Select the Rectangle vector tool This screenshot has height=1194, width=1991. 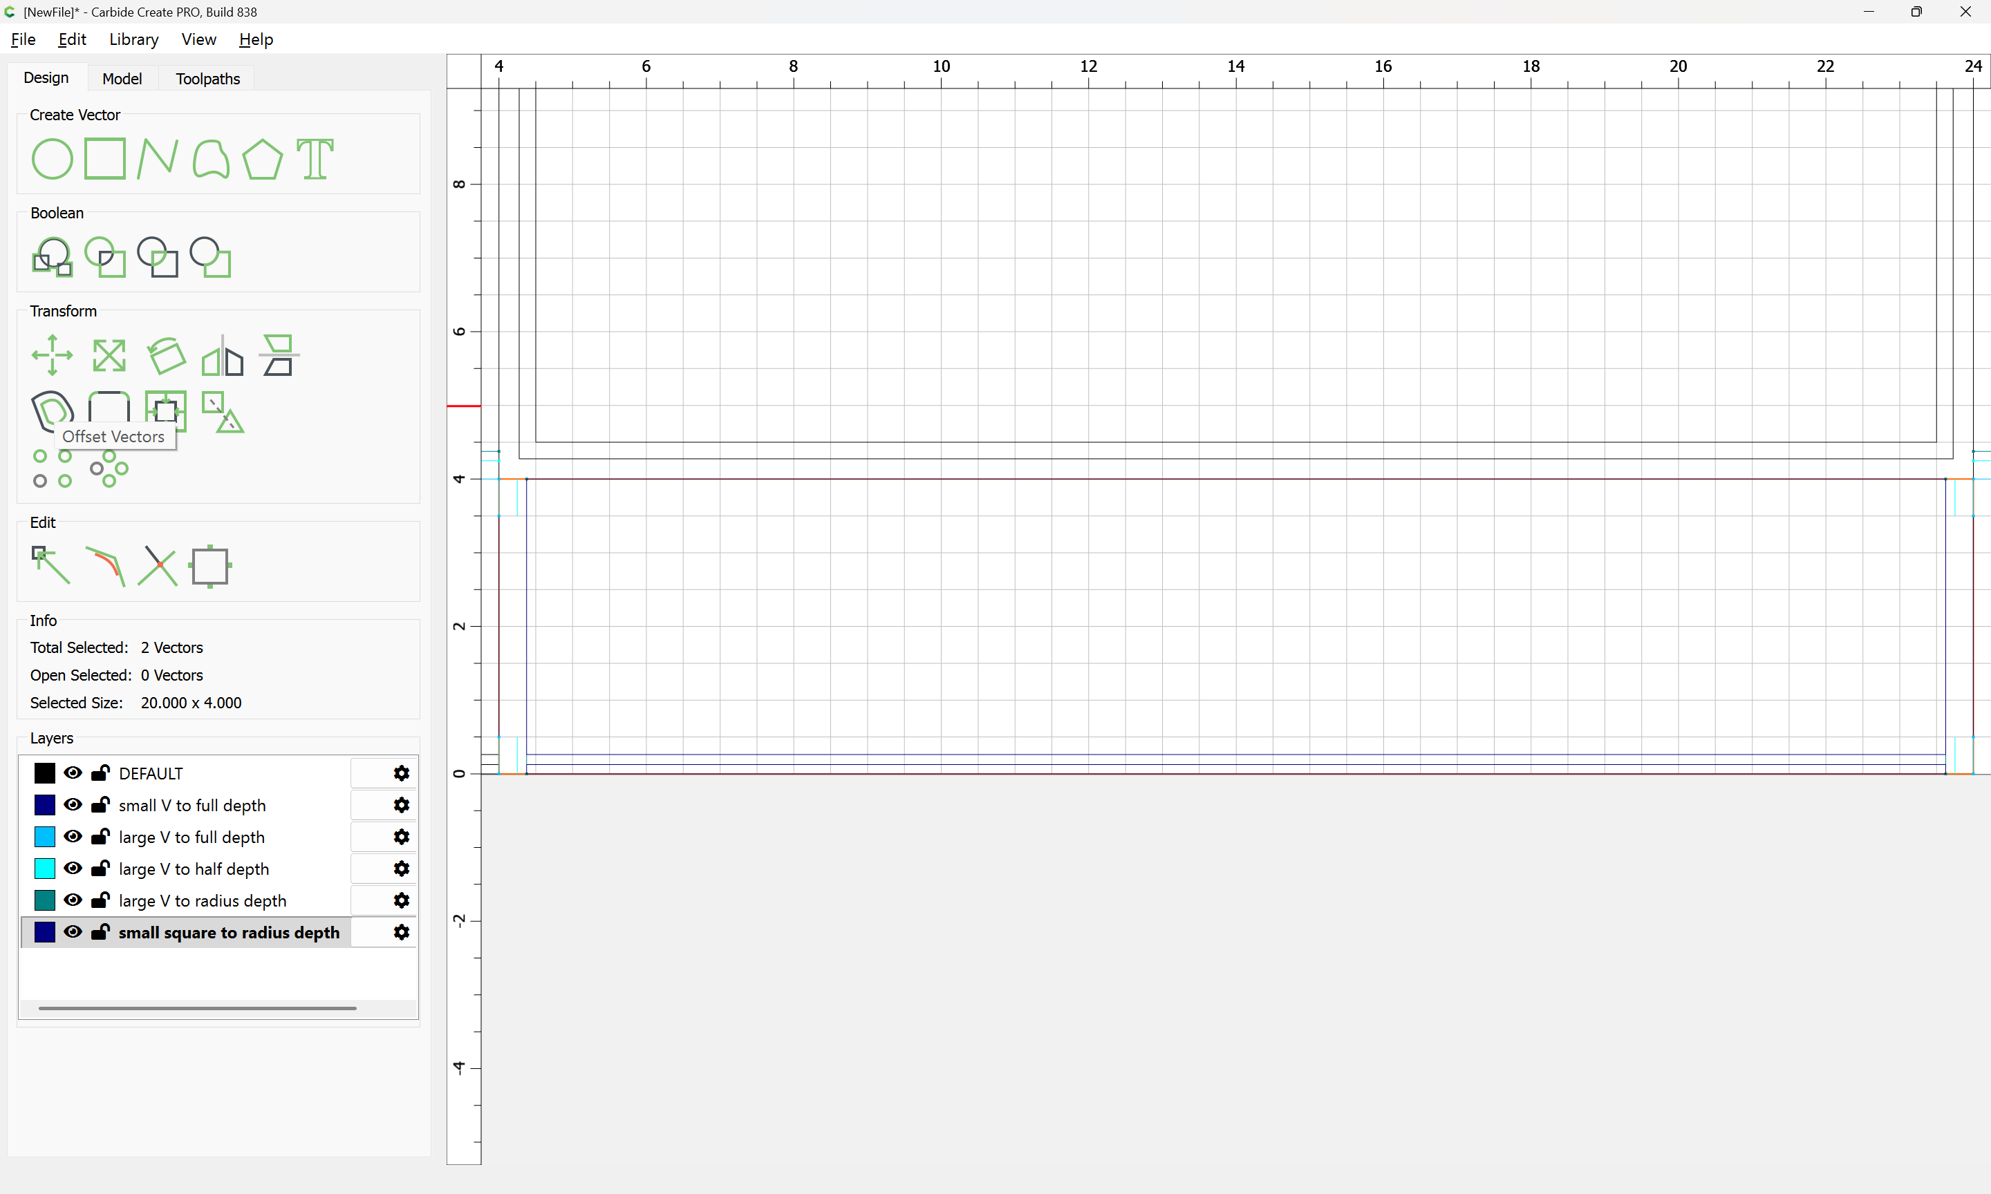104,158
